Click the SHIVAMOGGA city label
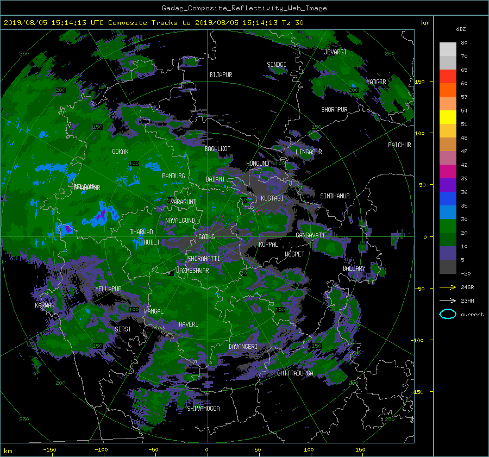Screen dimensions: 489x457 coord(203,409)
